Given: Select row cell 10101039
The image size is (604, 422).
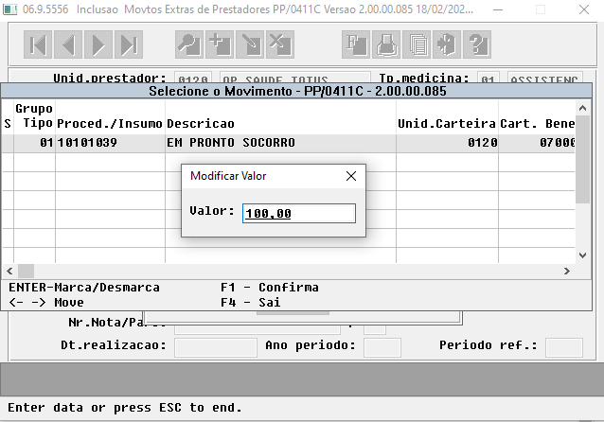Looking at the screenshot, I should point(110,143).
